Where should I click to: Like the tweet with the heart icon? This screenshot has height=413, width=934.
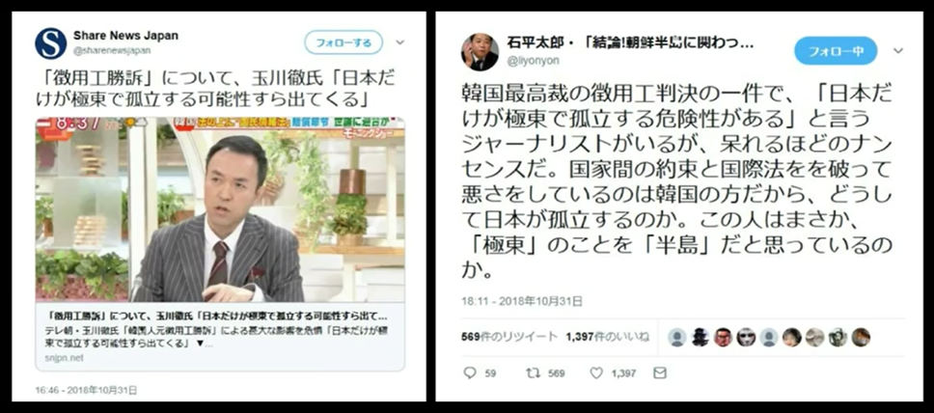tap(596, 373)
